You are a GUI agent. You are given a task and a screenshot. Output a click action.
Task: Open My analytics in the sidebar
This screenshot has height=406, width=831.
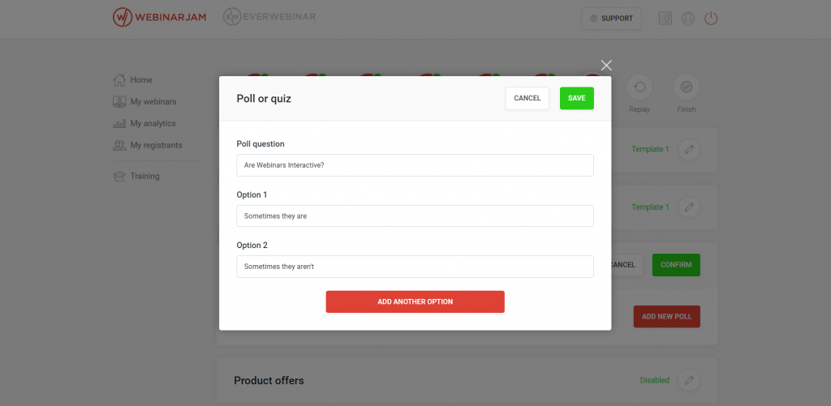point(144,123)
